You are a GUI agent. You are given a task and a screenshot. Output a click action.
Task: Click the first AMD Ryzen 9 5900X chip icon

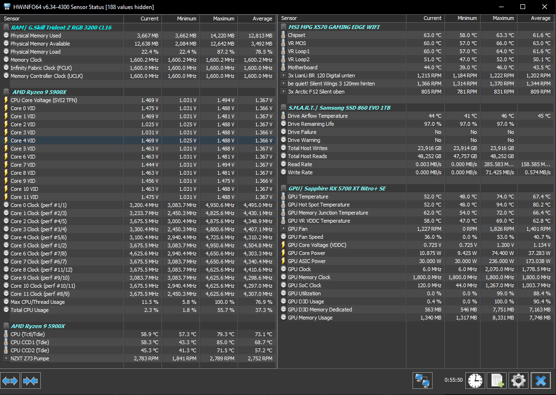click(x=6, y=92)
